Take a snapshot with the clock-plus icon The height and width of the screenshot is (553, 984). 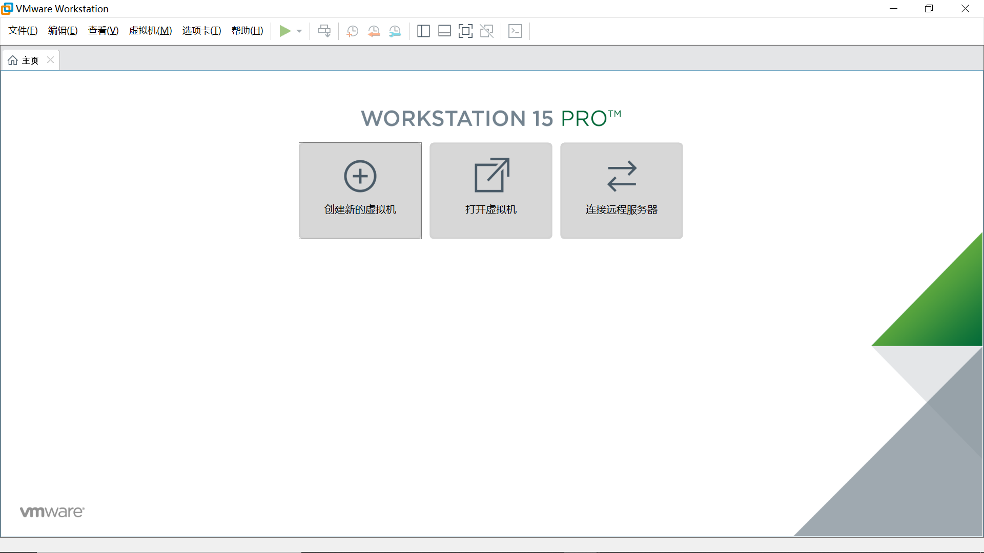pyautogui.click(x=352, y=31)
